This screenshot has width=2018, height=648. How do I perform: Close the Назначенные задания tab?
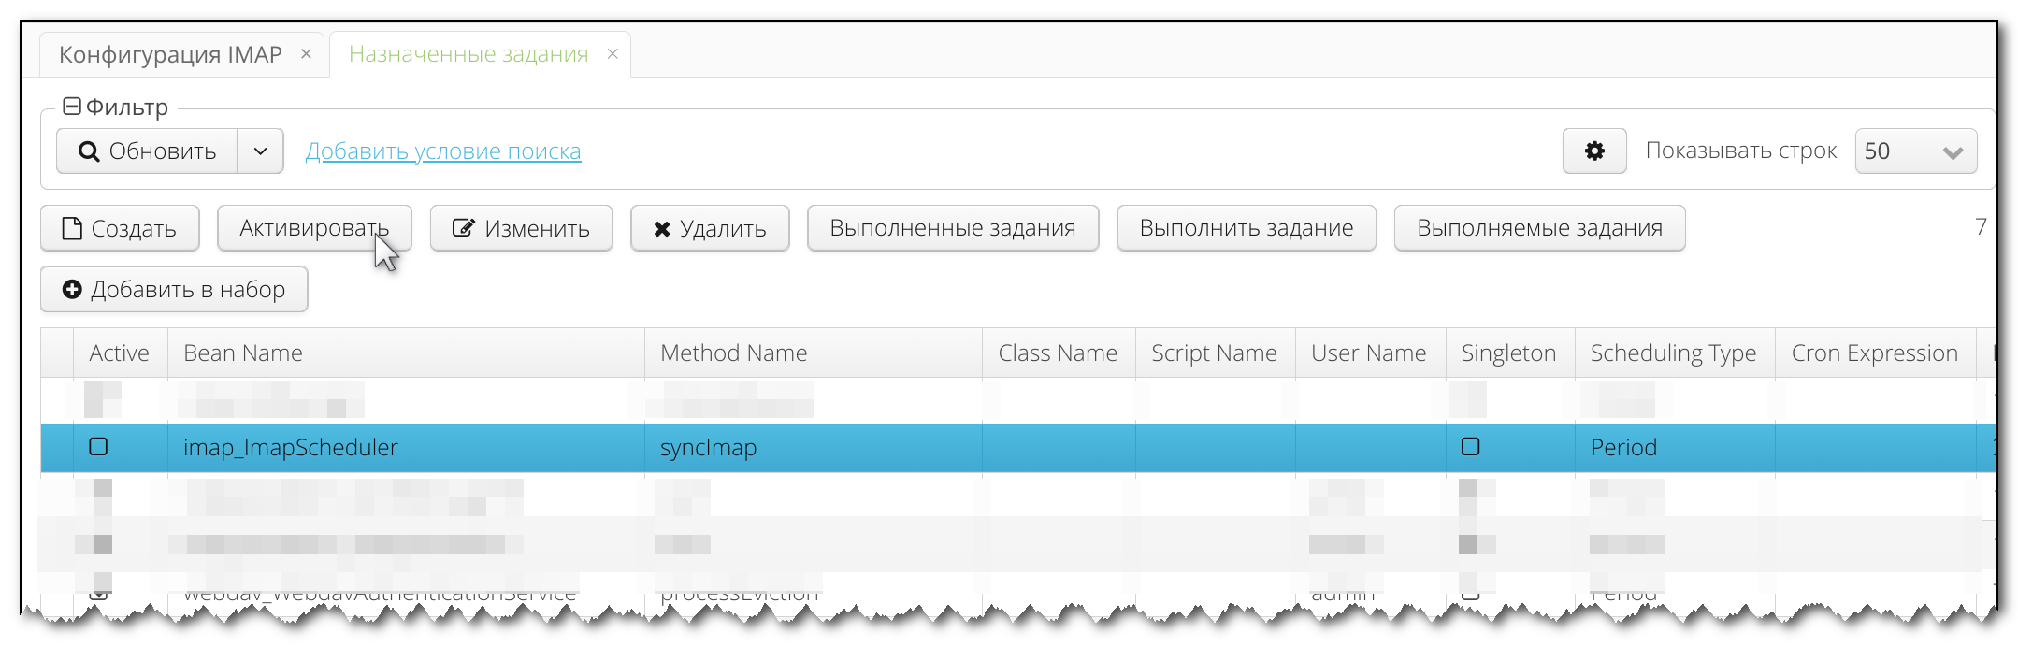click(613, 54)
